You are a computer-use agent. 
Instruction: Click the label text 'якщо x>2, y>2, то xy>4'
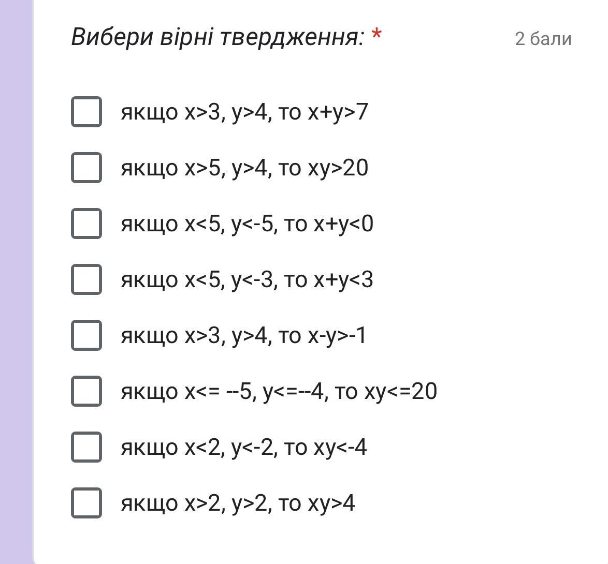tap(238, 503)
